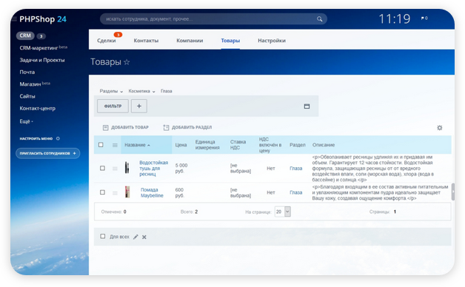
Task: Click price cell 5 000 руб.
Action: point(181,168)
